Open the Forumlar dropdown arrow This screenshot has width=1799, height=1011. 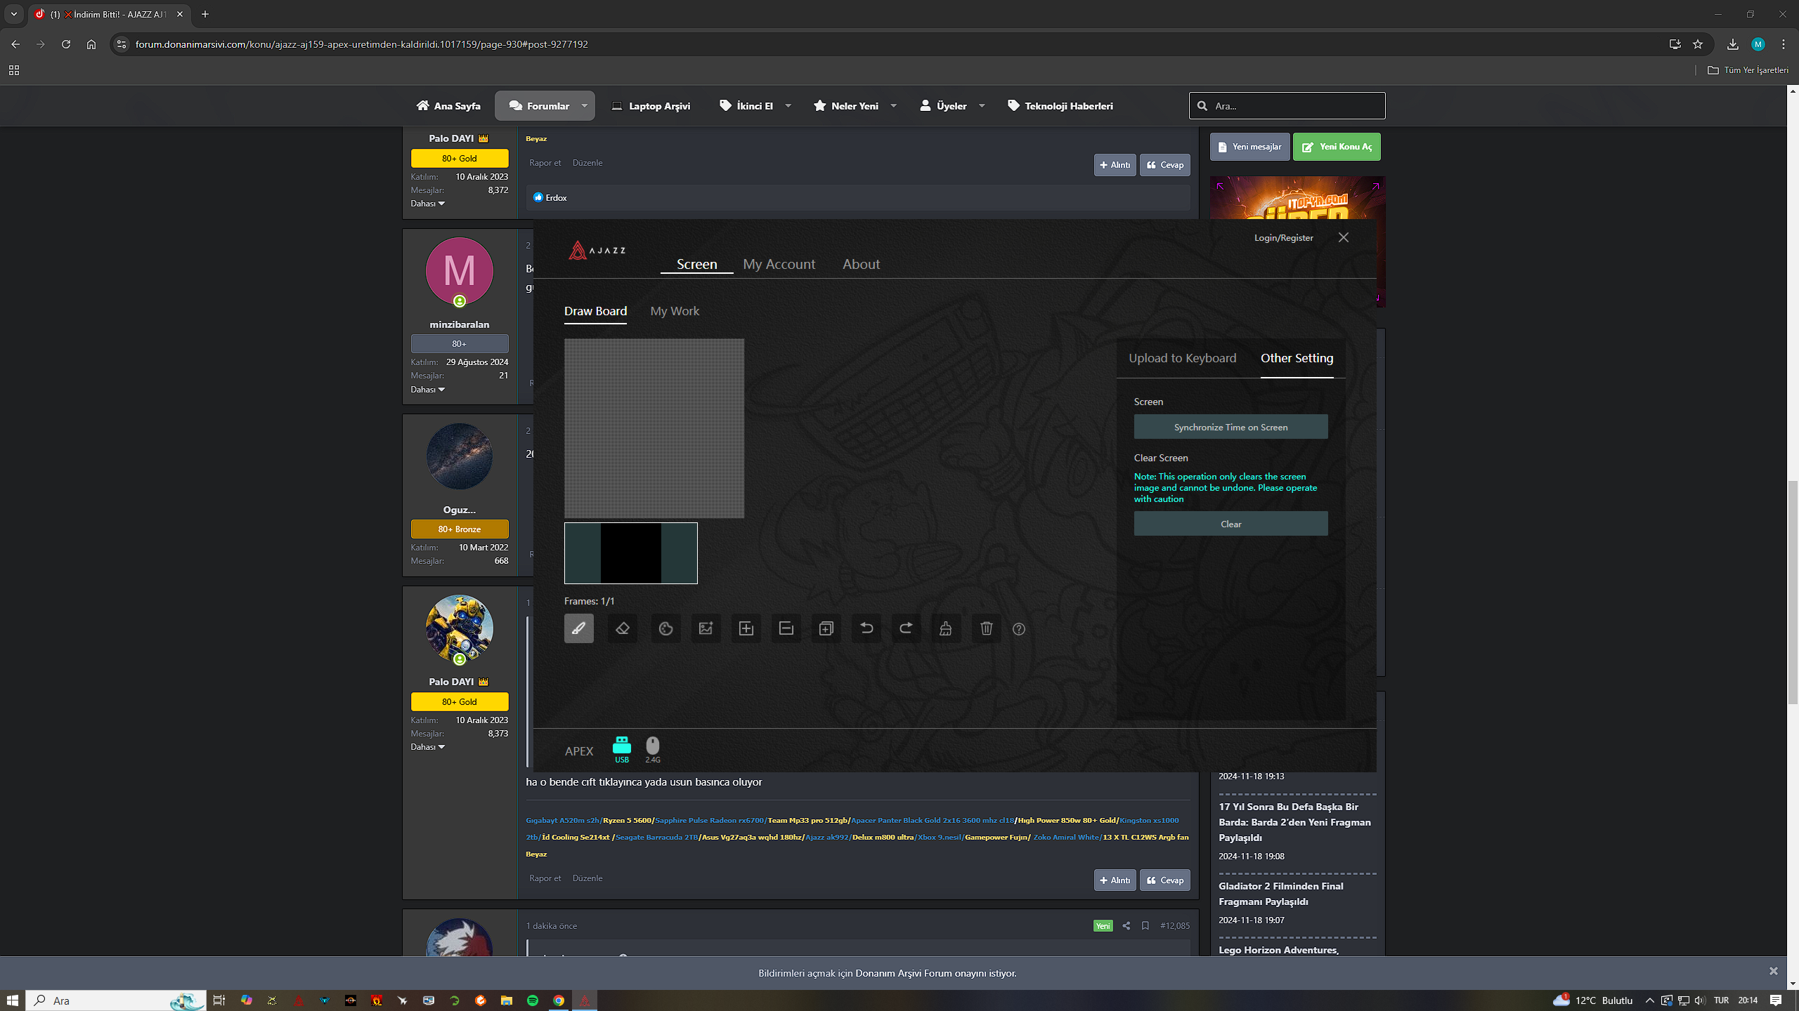coord(584,106)
